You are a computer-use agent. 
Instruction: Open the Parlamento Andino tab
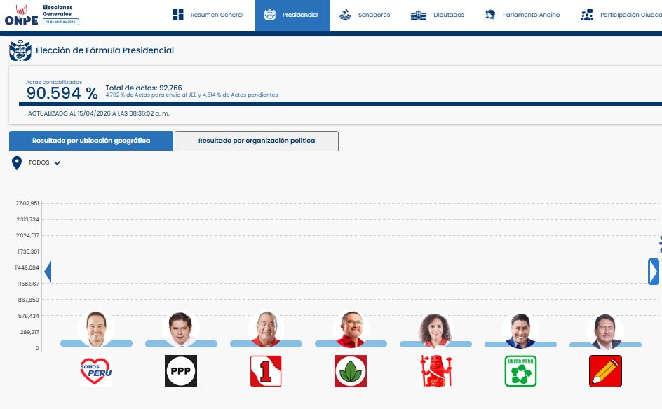(522, 15)
